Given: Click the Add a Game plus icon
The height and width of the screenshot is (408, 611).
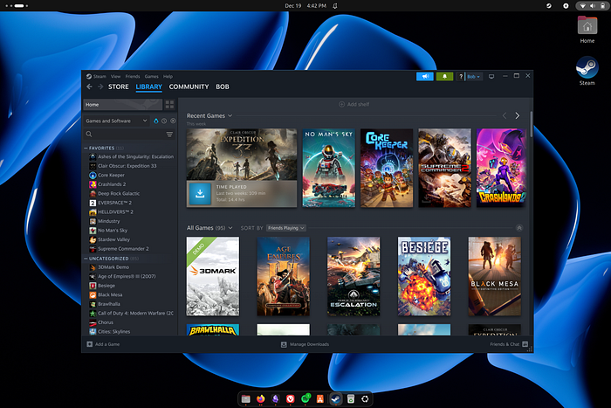Looking at the screenshot, I should pos(90,344).
